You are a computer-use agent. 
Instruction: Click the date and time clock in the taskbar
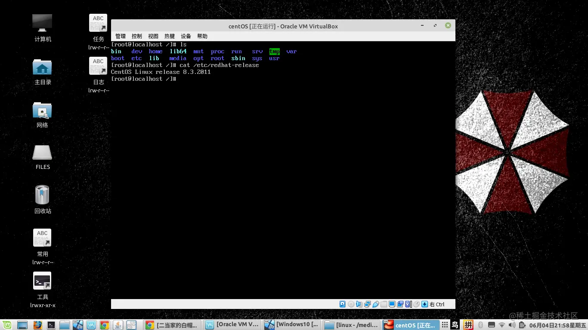(x=557, y=325)
